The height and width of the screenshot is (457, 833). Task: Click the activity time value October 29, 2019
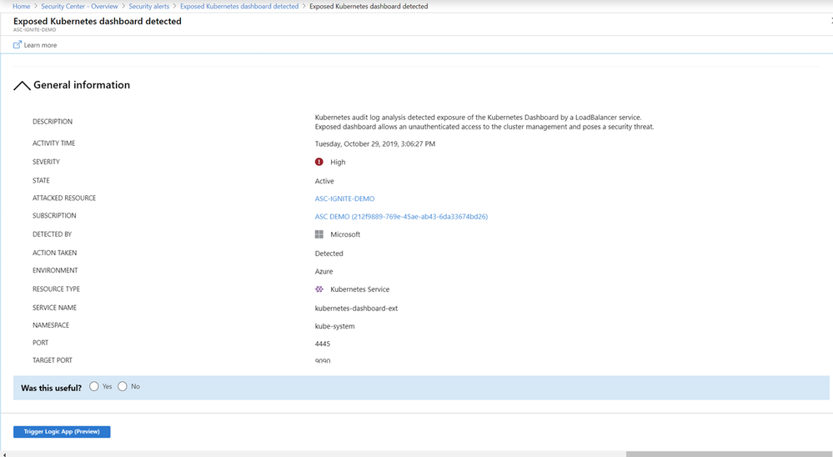tap(375, 144)
